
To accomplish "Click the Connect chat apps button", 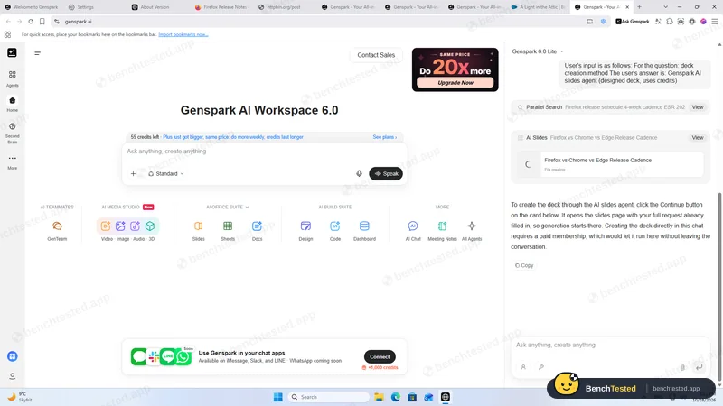I will pos(380,356).
